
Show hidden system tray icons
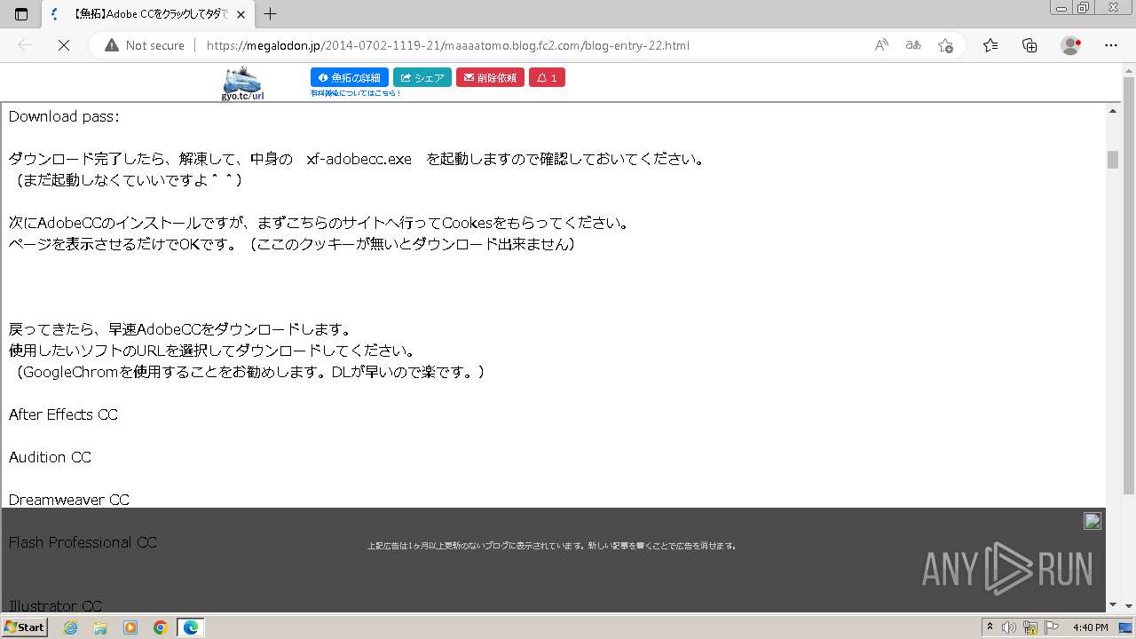(990, 627)
